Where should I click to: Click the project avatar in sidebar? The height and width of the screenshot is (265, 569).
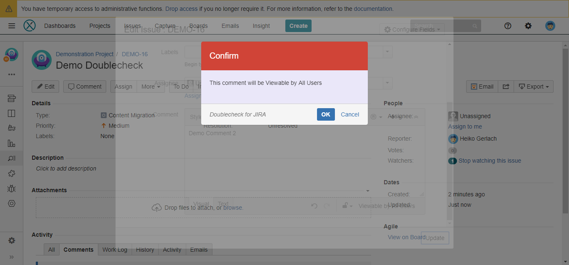[x=12, y=54]
